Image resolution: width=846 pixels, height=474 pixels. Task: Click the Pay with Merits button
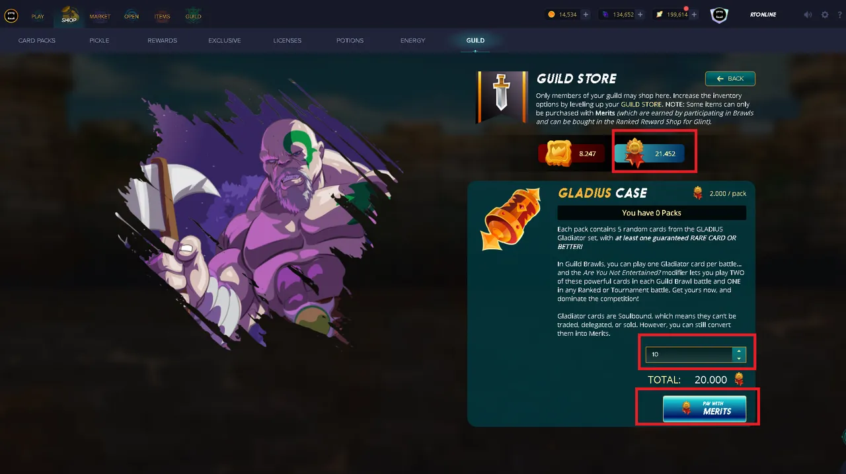coord(705,409)
